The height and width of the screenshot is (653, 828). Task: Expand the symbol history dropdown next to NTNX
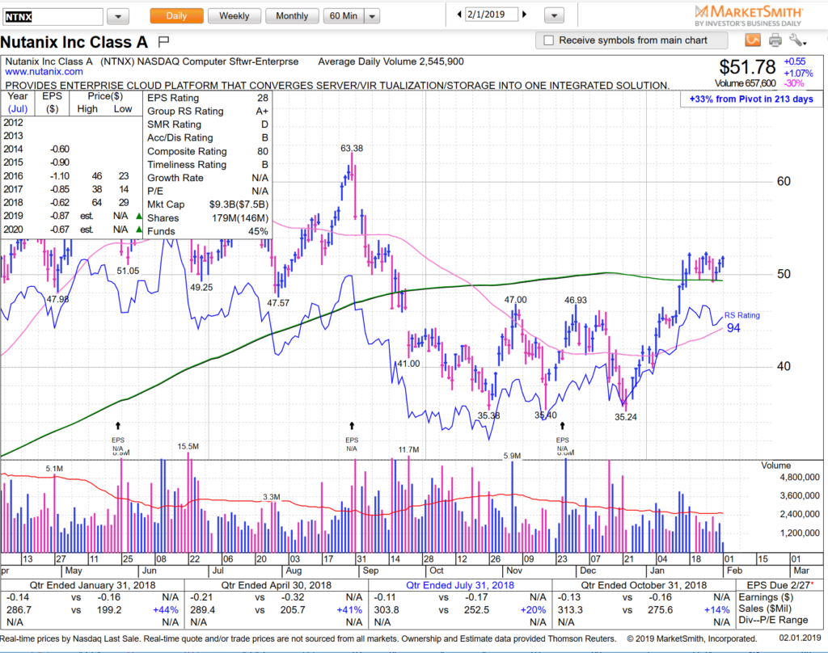pos(118,16)
